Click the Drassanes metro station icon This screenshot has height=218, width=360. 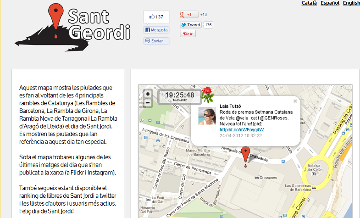click(x=256, y=178)
